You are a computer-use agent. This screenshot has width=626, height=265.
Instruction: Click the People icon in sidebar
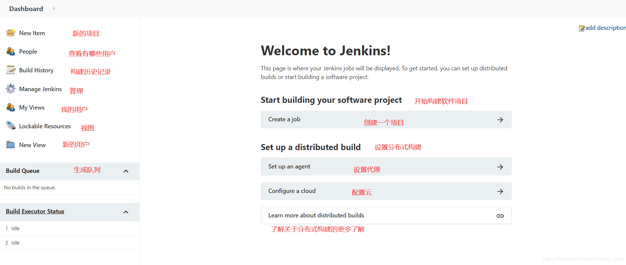(x=11, y=52)
